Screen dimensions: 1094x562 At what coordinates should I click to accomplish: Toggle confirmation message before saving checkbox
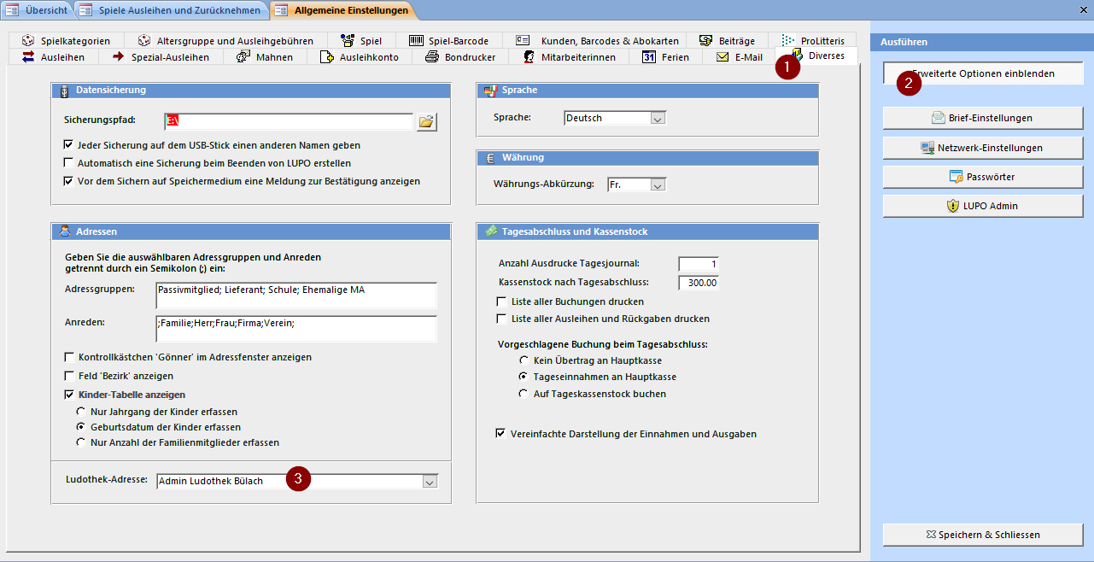coord(69,181)
